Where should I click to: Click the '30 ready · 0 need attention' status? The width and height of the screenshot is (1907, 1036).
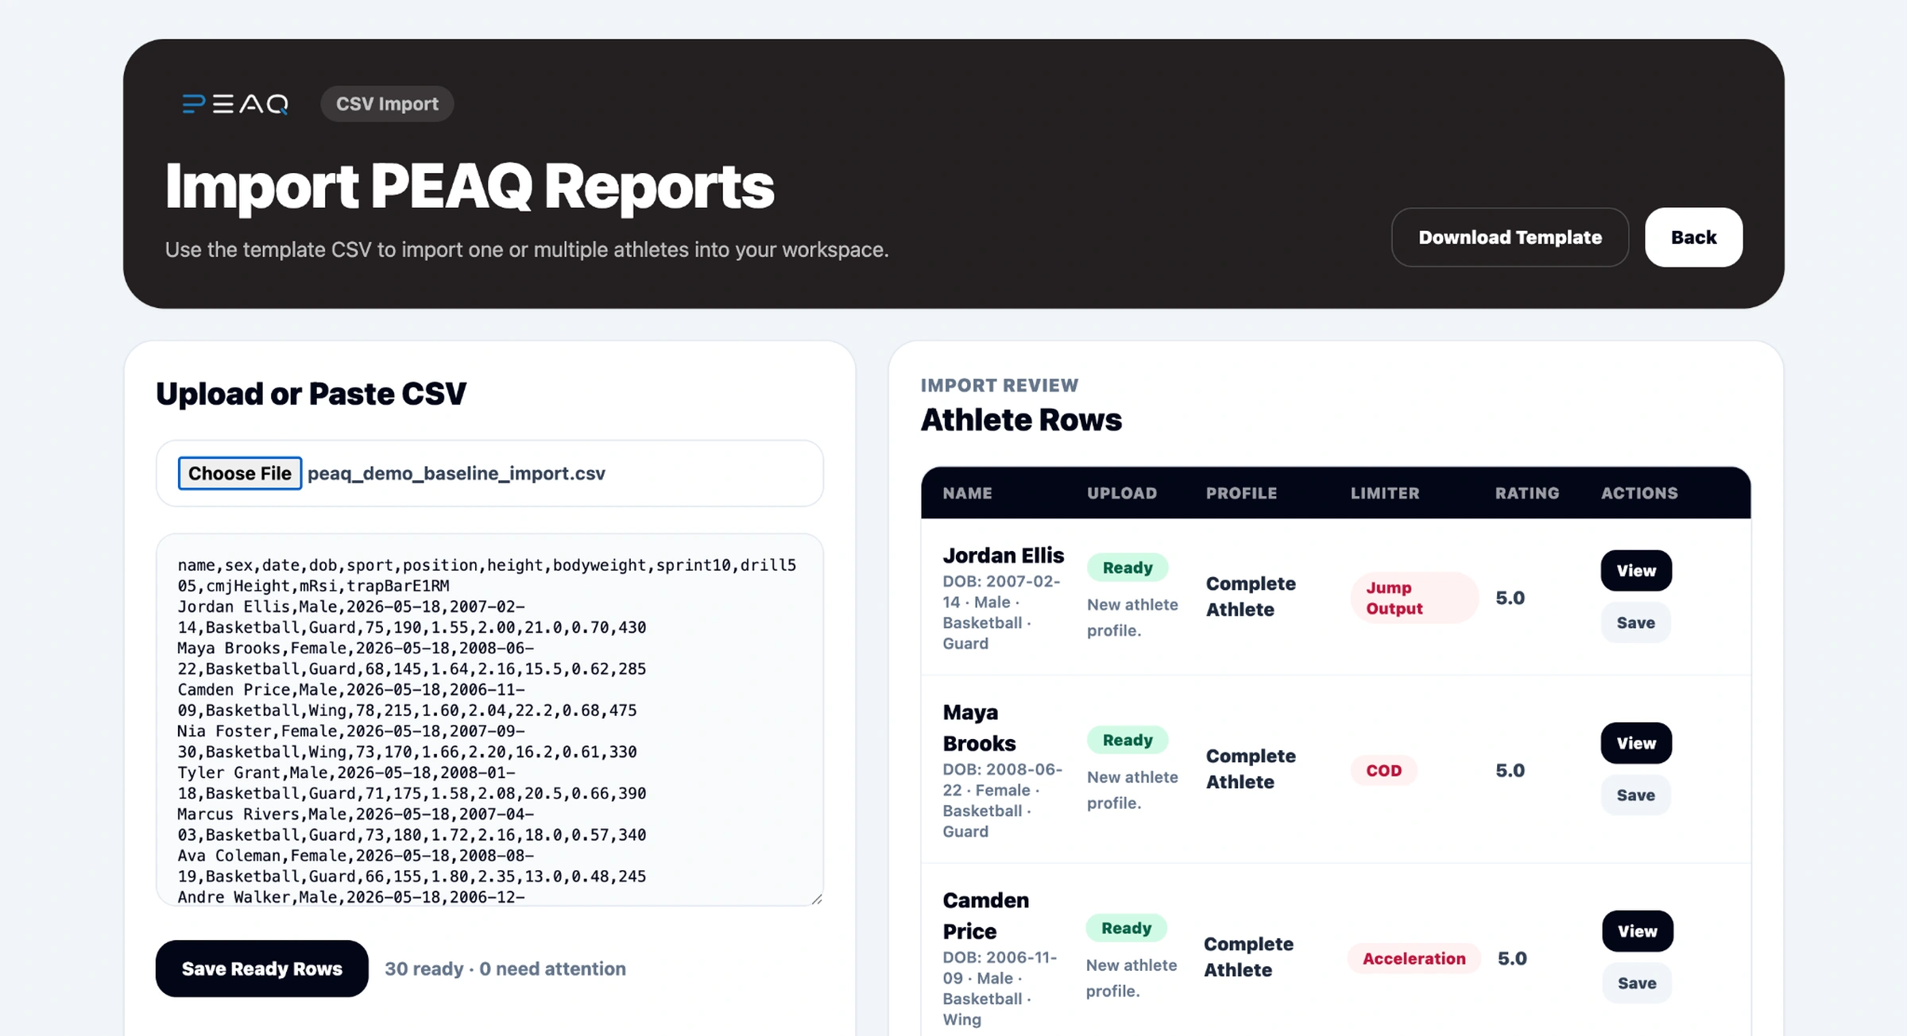505,969
